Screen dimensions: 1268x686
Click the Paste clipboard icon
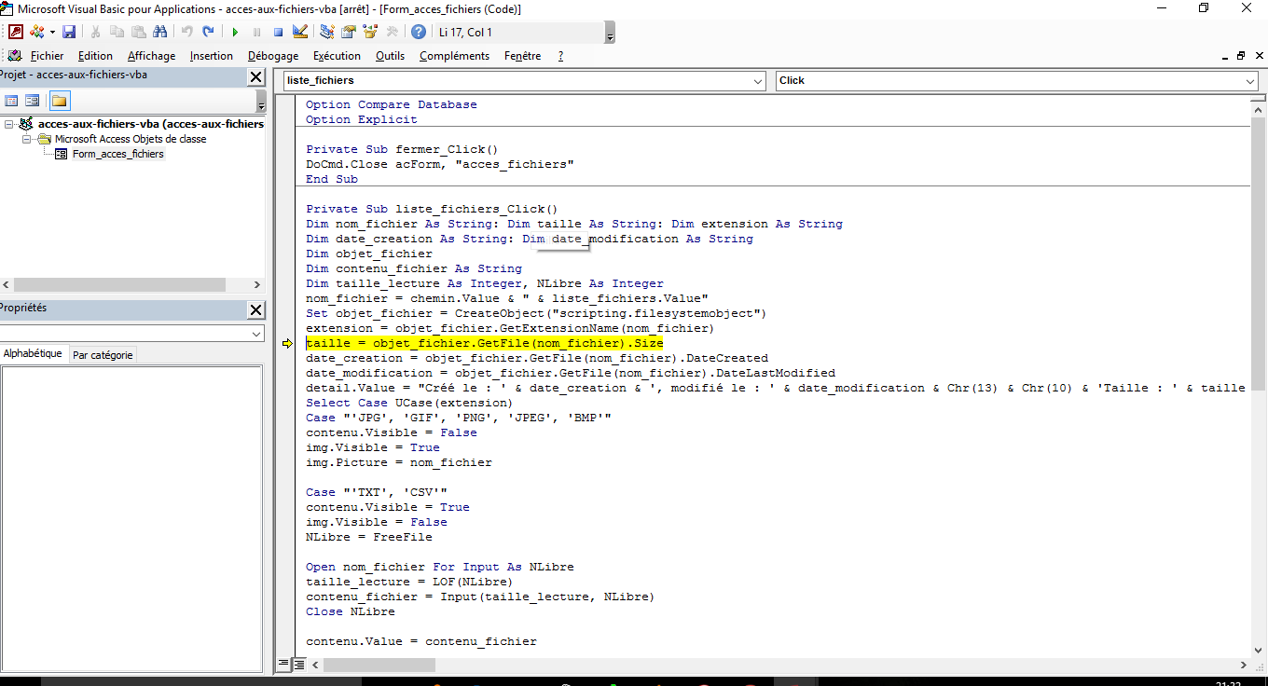pos(139,32)
